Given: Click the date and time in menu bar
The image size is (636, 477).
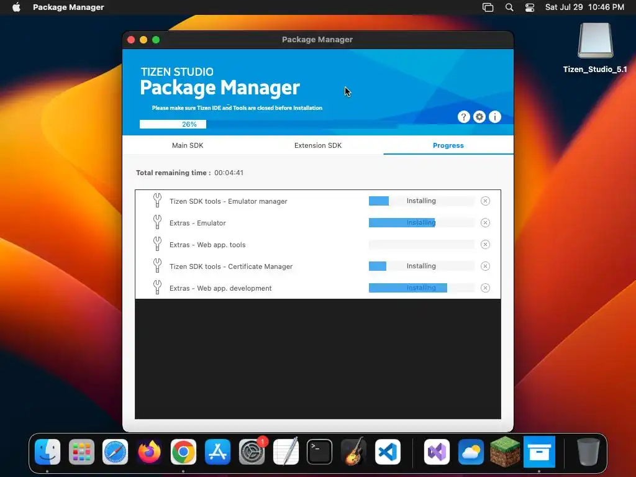Looking at the screenshot, I should pos(584,7).
